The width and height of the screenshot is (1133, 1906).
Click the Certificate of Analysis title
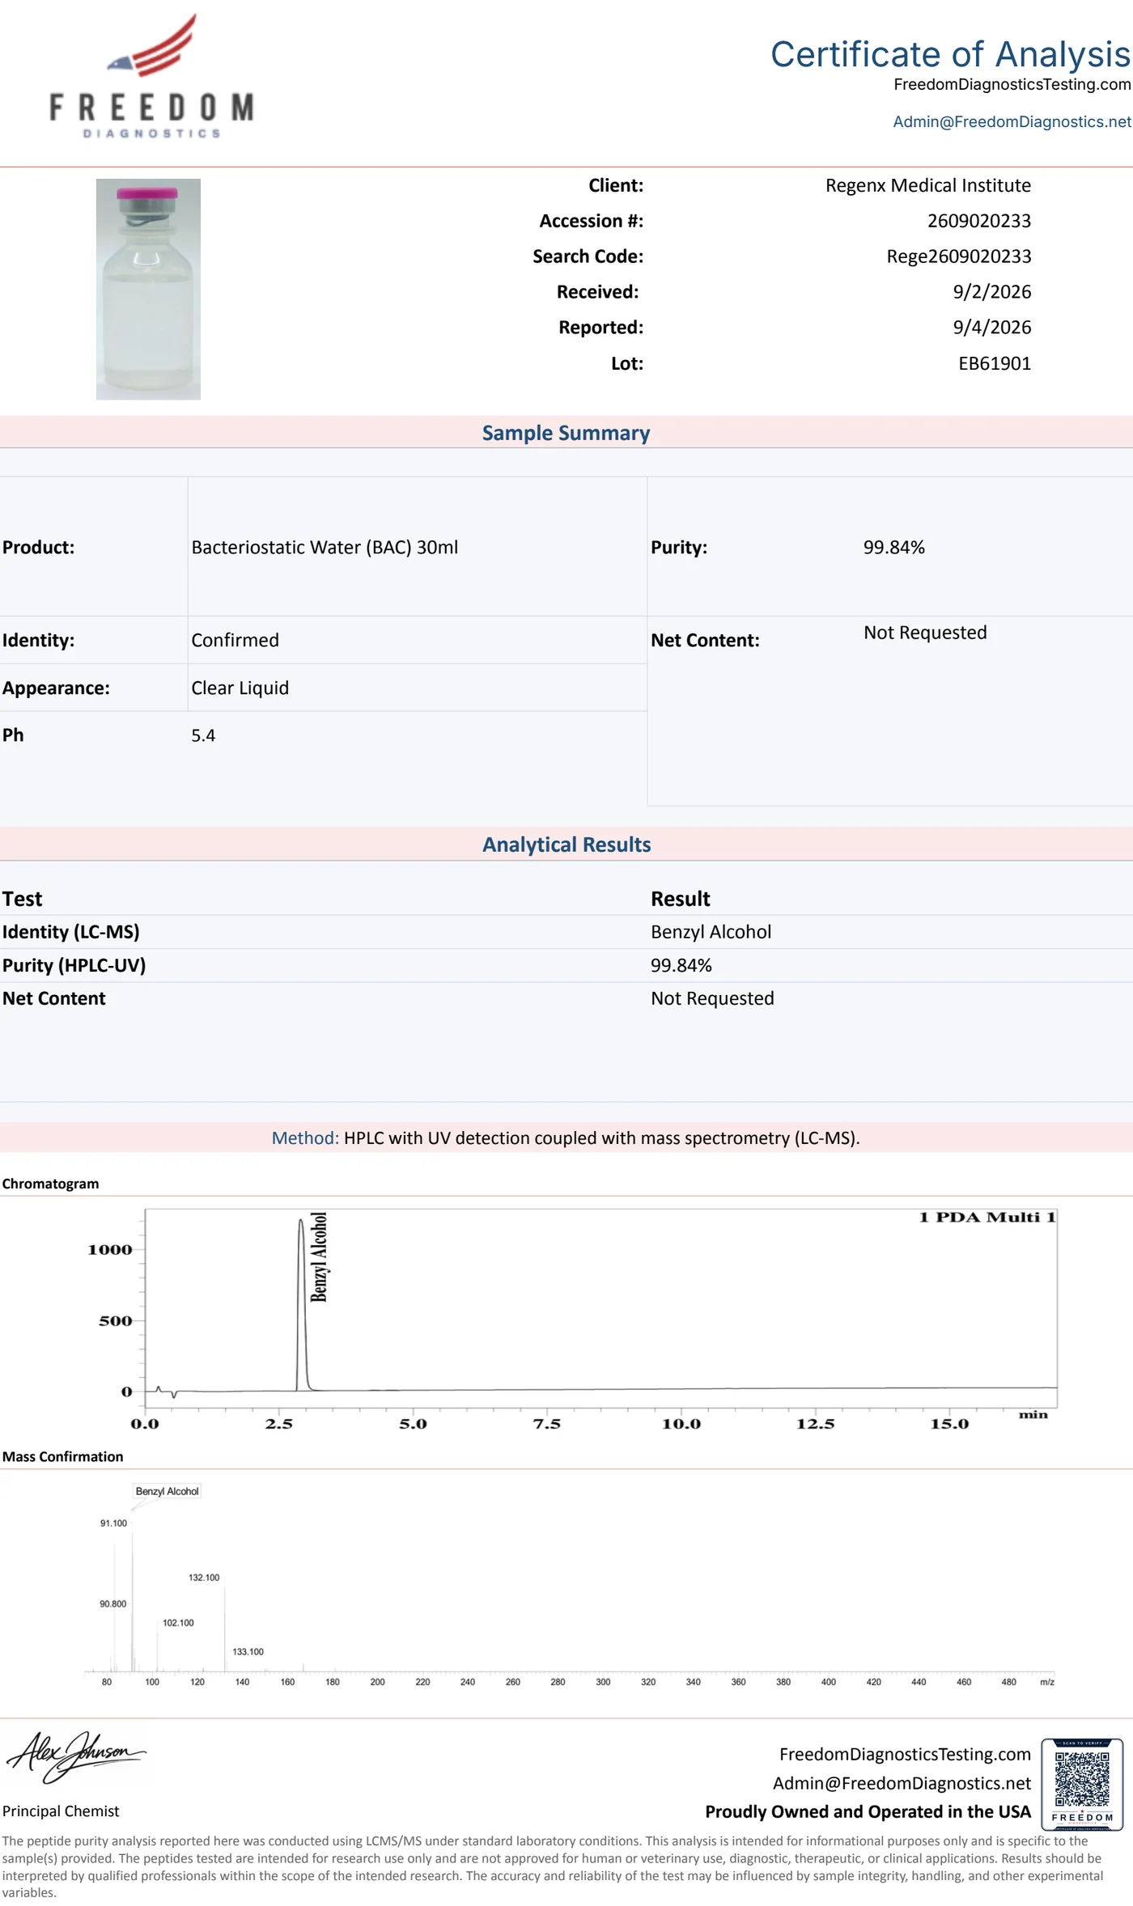pos(950,54)
